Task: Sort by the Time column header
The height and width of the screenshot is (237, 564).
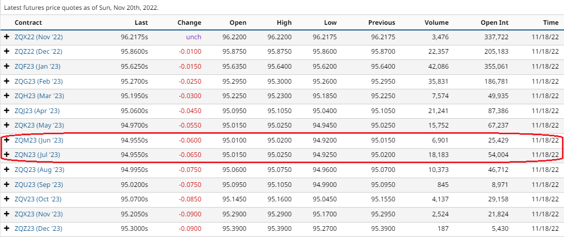Action: [551, 23]
